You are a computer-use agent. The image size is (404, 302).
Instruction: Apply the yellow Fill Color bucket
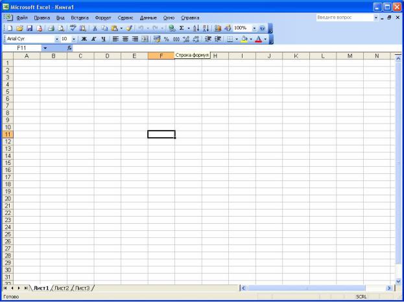point(244,39)
